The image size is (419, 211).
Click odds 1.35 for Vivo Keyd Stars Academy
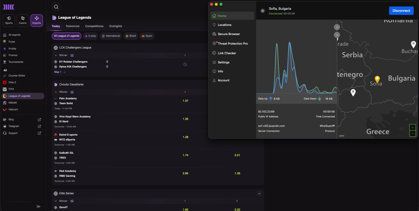[185, 119]
